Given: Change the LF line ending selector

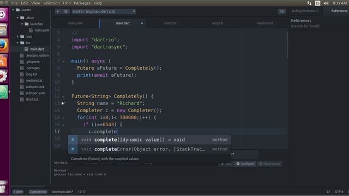Looking at the screenshot, I should (x=328, y=192).
